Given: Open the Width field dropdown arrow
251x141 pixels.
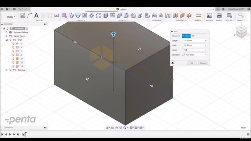Looking at the screenshot, I should click(206, 45).
